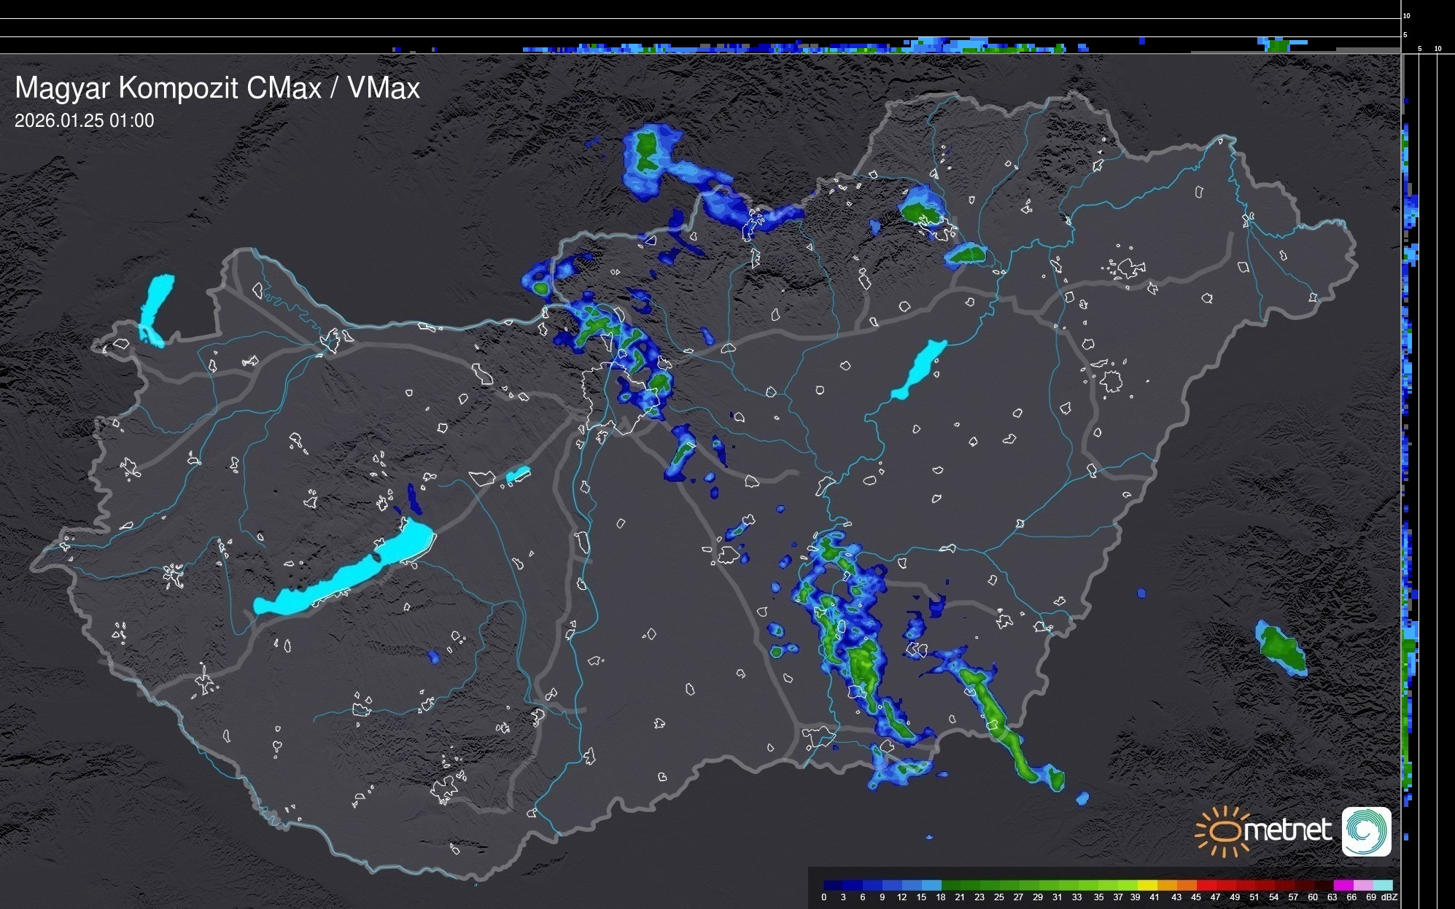Click the small cyan Lake Velence shape
The image size is (1455, 909).
pyautogui.click(x=518, y=475)
